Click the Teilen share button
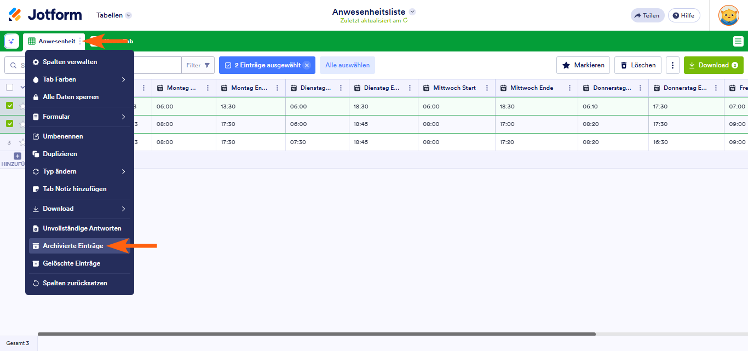The width and height of the screenshot is (748, 351). [647, 15]
